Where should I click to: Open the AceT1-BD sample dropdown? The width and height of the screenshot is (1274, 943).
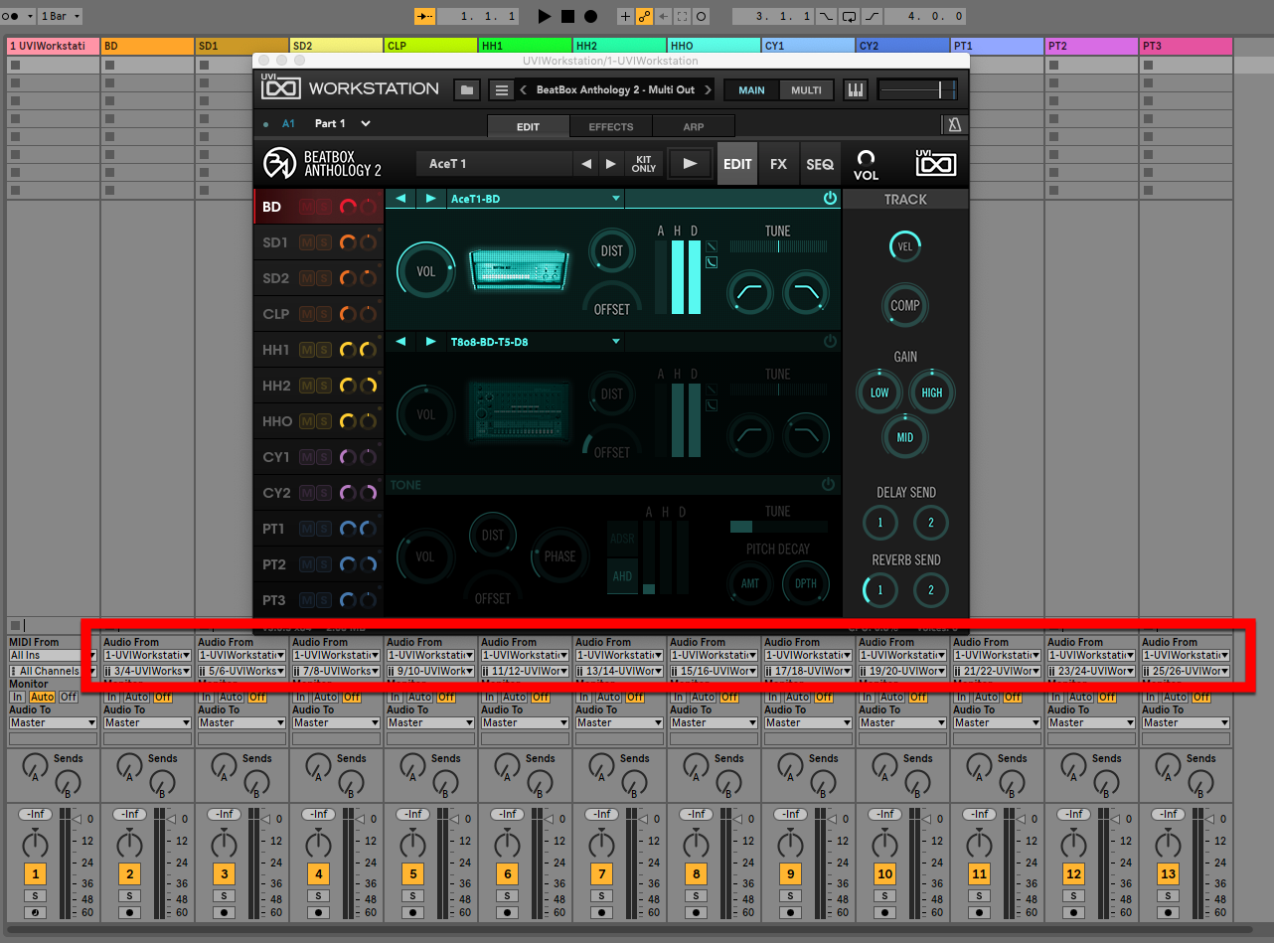(536, 199)
